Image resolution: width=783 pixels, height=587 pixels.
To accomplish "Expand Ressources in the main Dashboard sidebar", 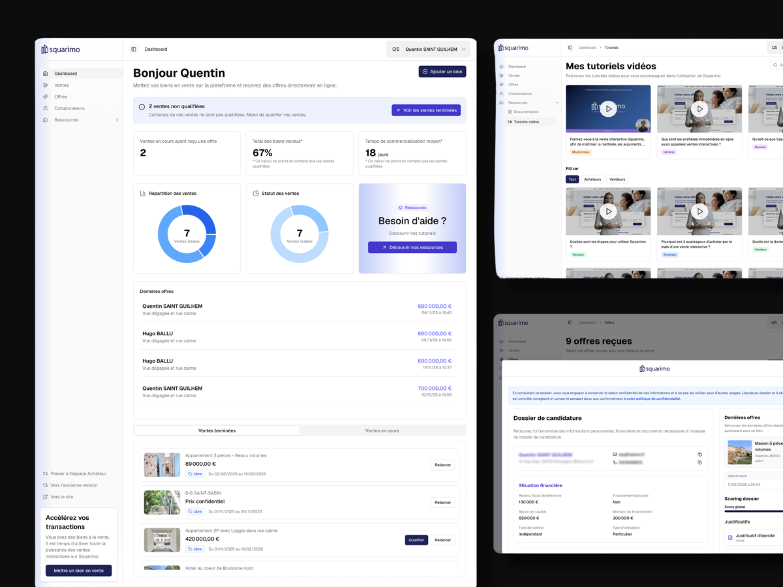I will point(117,120).
